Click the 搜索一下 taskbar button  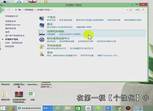pyautogui.click(x=48, y=108)
